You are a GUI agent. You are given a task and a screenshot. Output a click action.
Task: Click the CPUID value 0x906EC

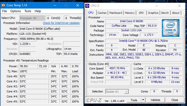tap(27, 54)
